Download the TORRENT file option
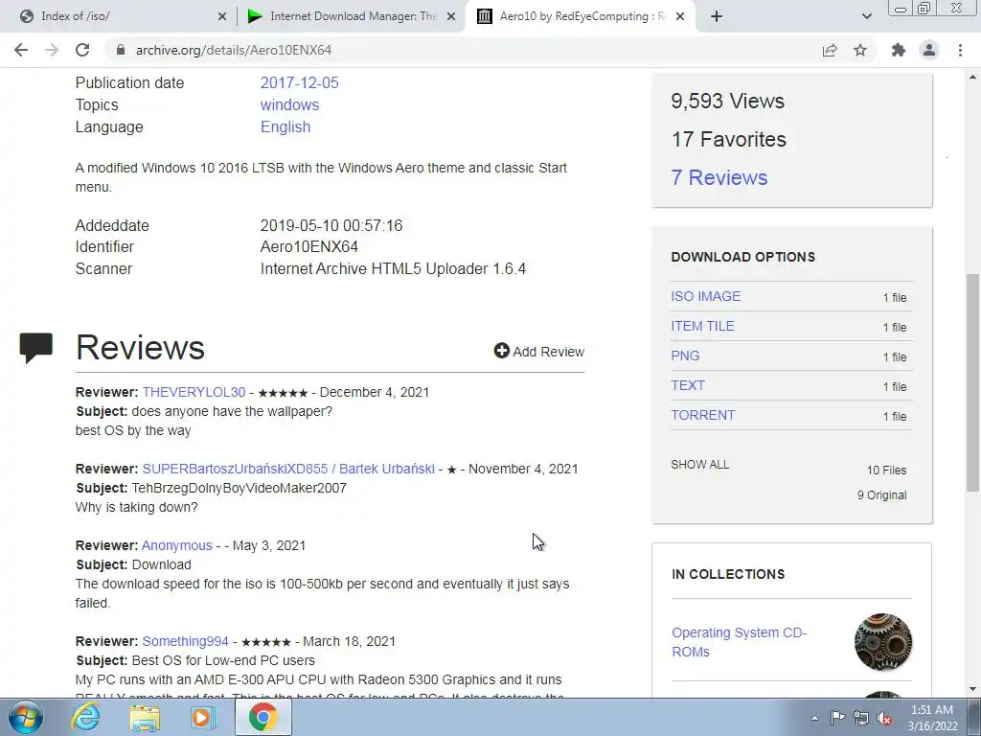Viewport: 981px width, 736px height. tap(703, 415)
